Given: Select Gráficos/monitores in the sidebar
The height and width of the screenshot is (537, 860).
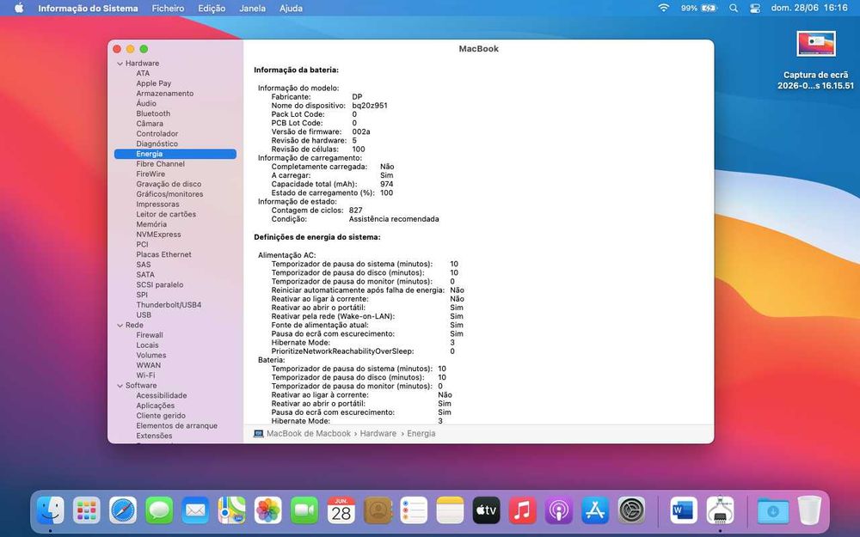Looking at the screenshot, I should tap(169, 194).
